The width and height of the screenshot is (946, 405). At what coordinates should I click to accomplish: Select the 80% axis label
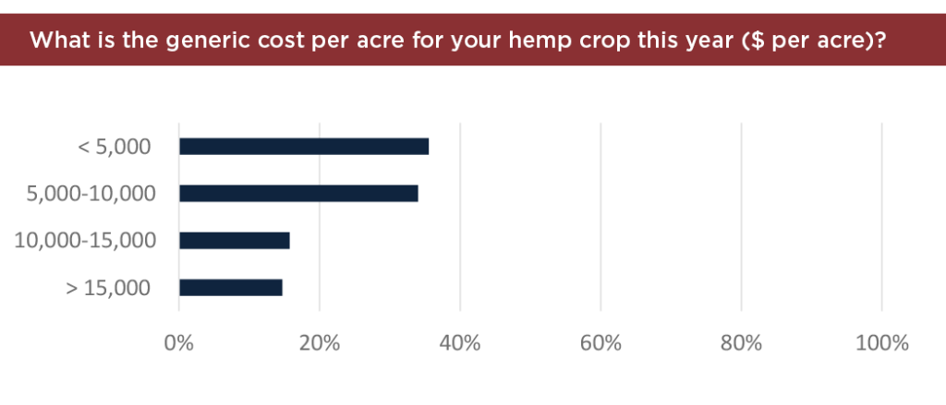[742, 343]
